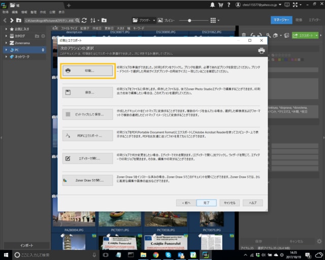Choose ビットマップとして保存 option
Screen dimensions: 325x260
coord(87,114)
